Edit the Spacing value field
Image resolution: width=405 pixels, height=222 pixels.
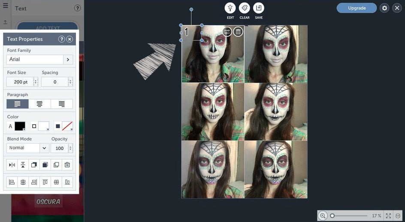pyautogui.click(x=54, y=82)
